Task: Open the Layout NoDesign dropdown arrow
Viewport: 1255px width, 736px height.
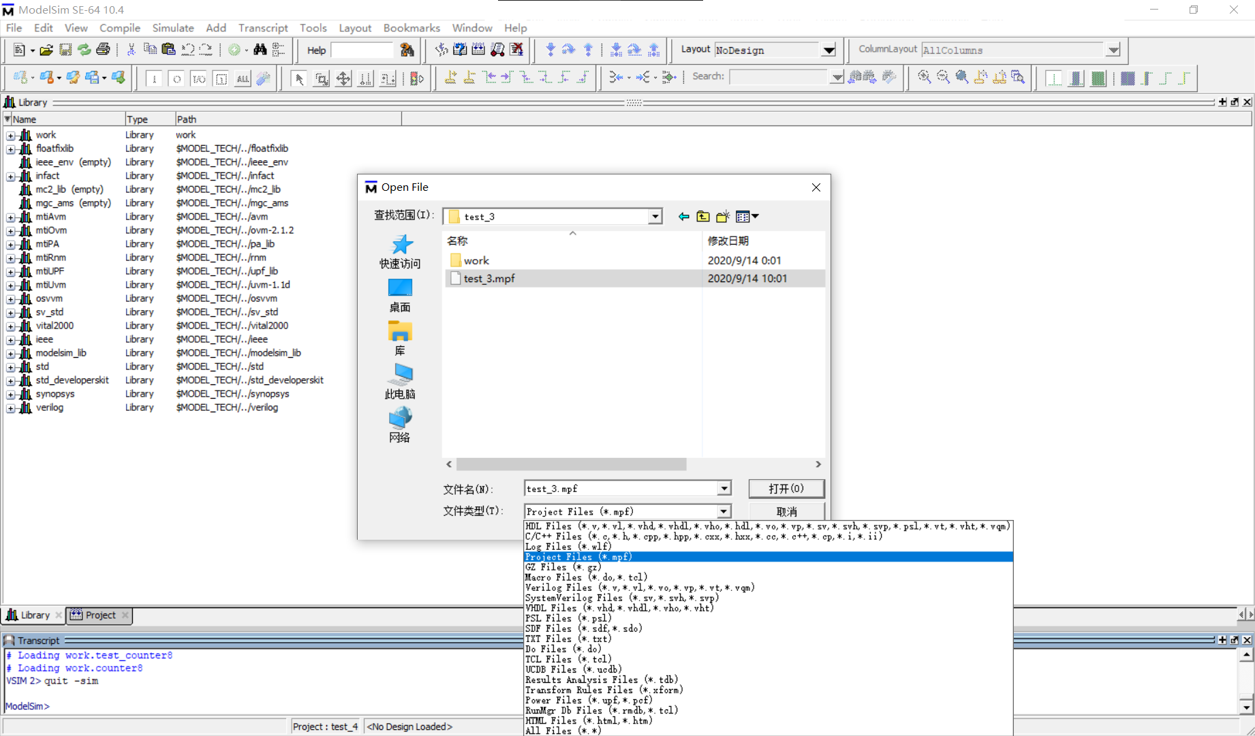Action: 828,50
